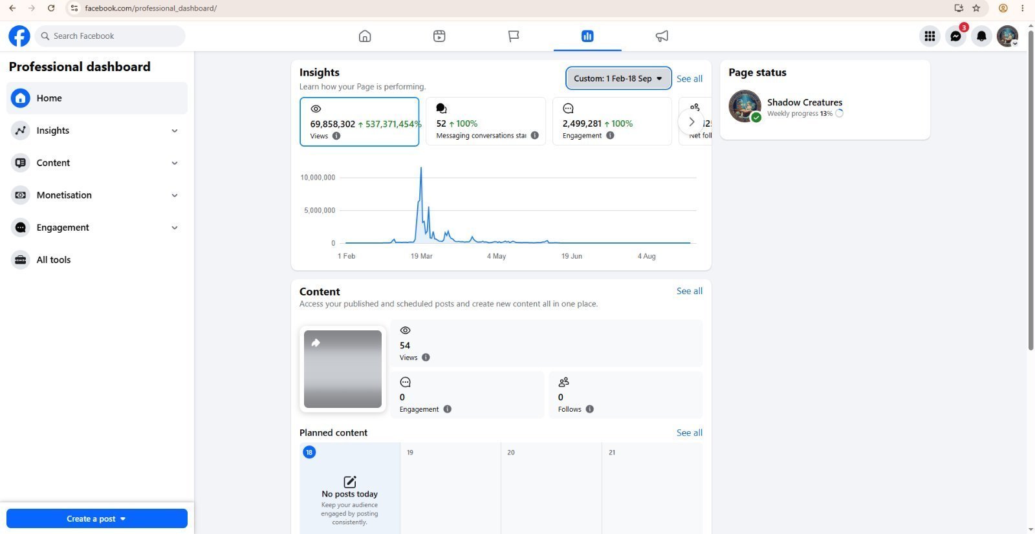Screen dimensions: 1035x534
Task: Click the install app icon in the address bar
Action: pos(959,8)
